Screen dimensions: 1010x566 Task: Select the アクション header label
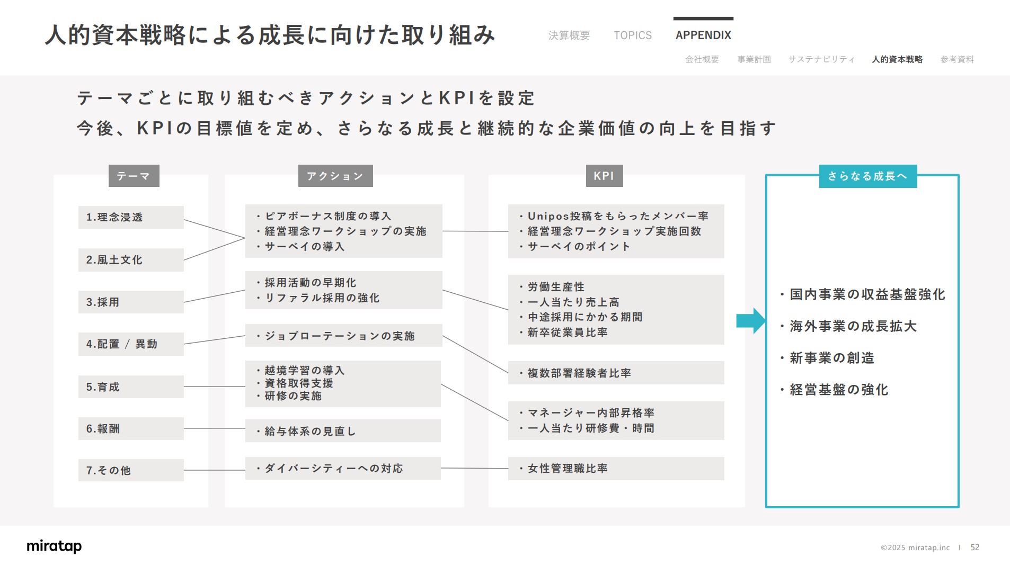pos(336,175)
